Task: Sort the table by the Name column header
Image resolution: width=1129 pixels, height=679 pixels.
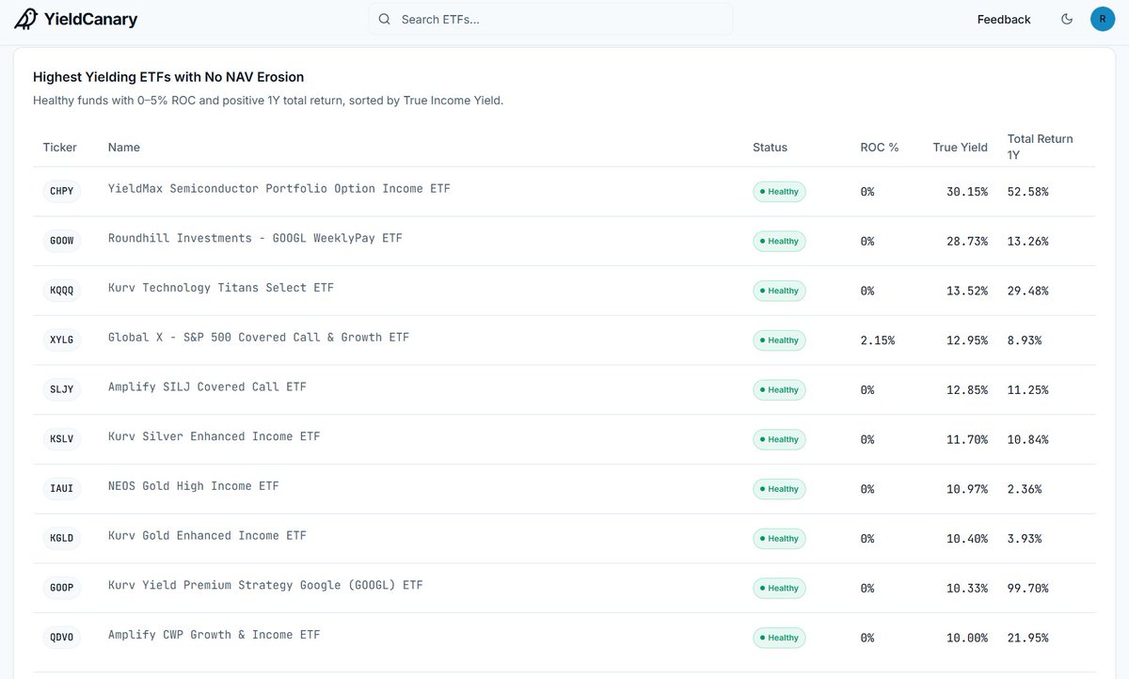Action: pyautogui.click(x=124, y=147)
